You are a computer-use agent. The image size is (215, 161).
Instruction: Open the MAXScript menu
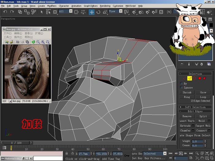(x=131, y=6)
